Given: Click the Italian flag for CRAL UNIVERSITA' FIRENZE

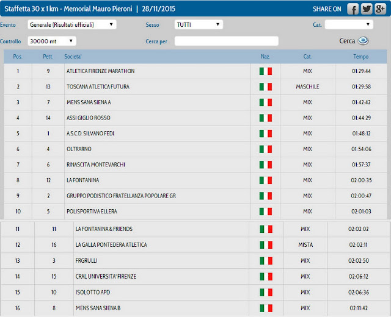Looking at the screenshot, I should (266, 276).
